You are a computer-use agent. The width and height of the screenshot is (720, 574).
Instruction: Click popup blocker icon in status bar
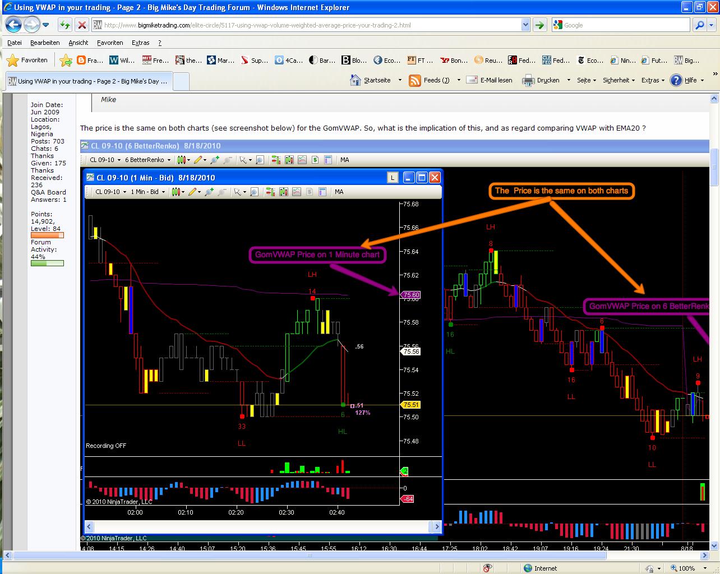[488, 568]
